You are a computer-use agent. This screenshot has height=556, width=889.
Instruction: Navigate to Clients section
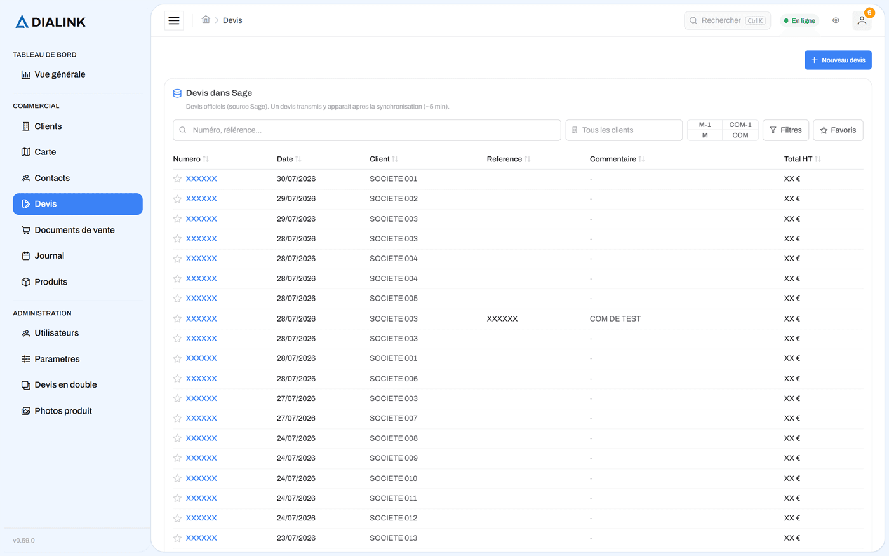[77, 126]
